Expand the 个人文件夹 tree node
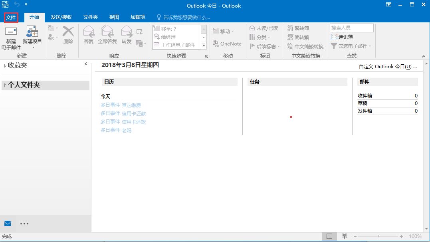The height and width of the screenshot is (242, 430). (x=5, y=85)
